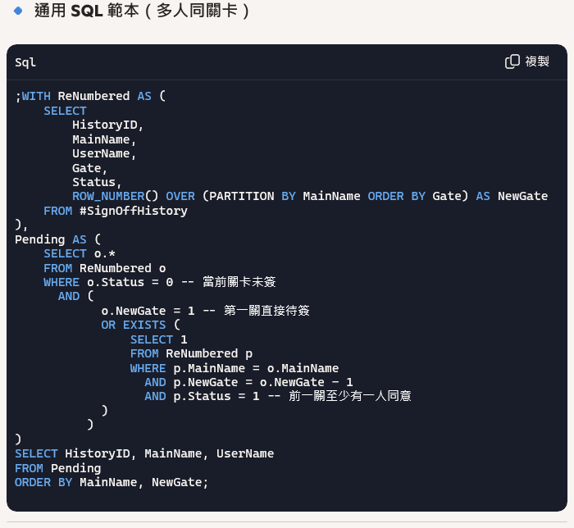Click the final SELECT HistoryID line
This screenshot has width=574, height=528.
pos(144,453)
